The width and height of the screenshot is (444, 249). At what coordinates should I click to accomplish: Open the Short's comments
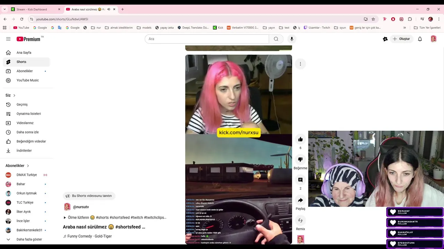click(x=300, y=180)
